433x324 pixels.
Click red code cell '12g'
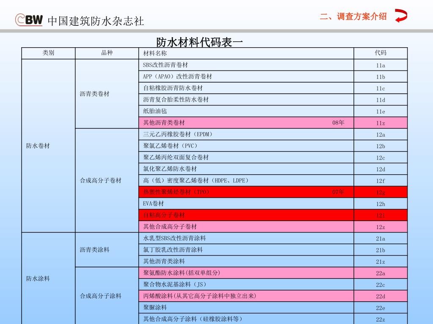(381, 192)
